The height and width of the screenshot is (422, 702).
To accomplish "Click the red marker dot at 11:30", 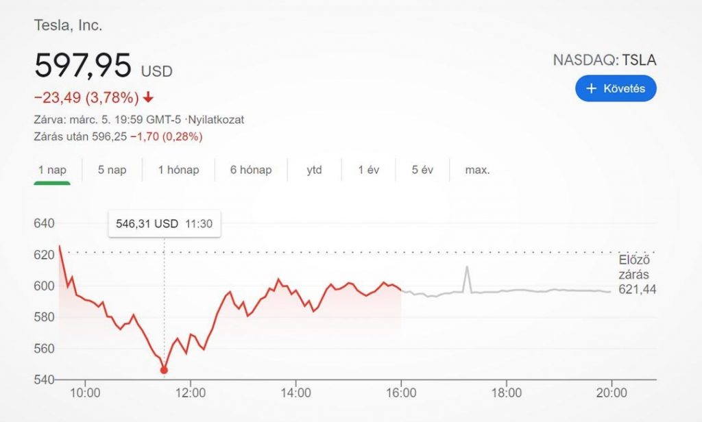I will (164, 370).
